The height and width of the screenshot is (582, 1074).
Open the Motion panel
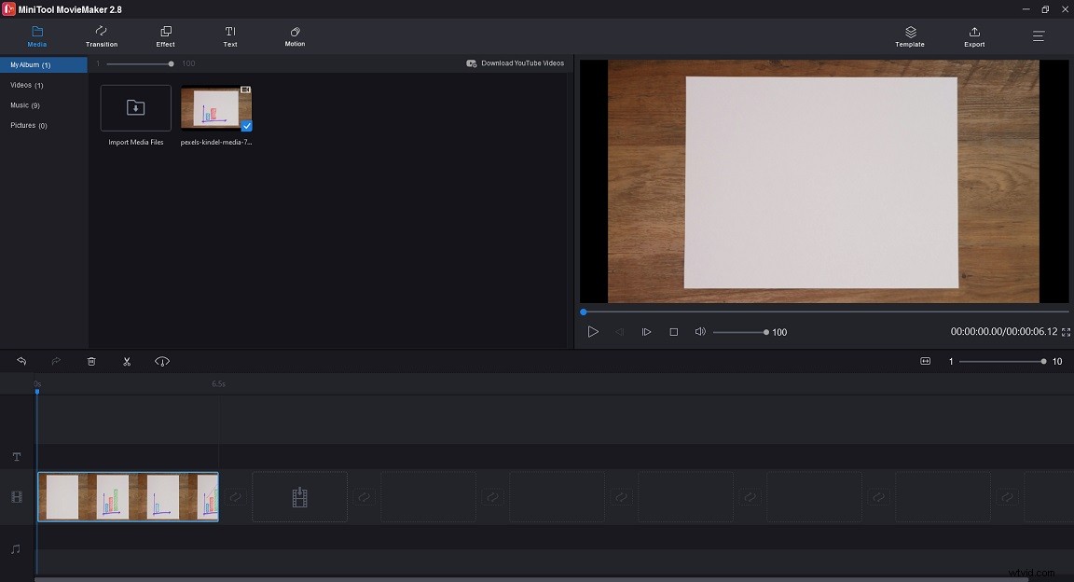(294, 36)
